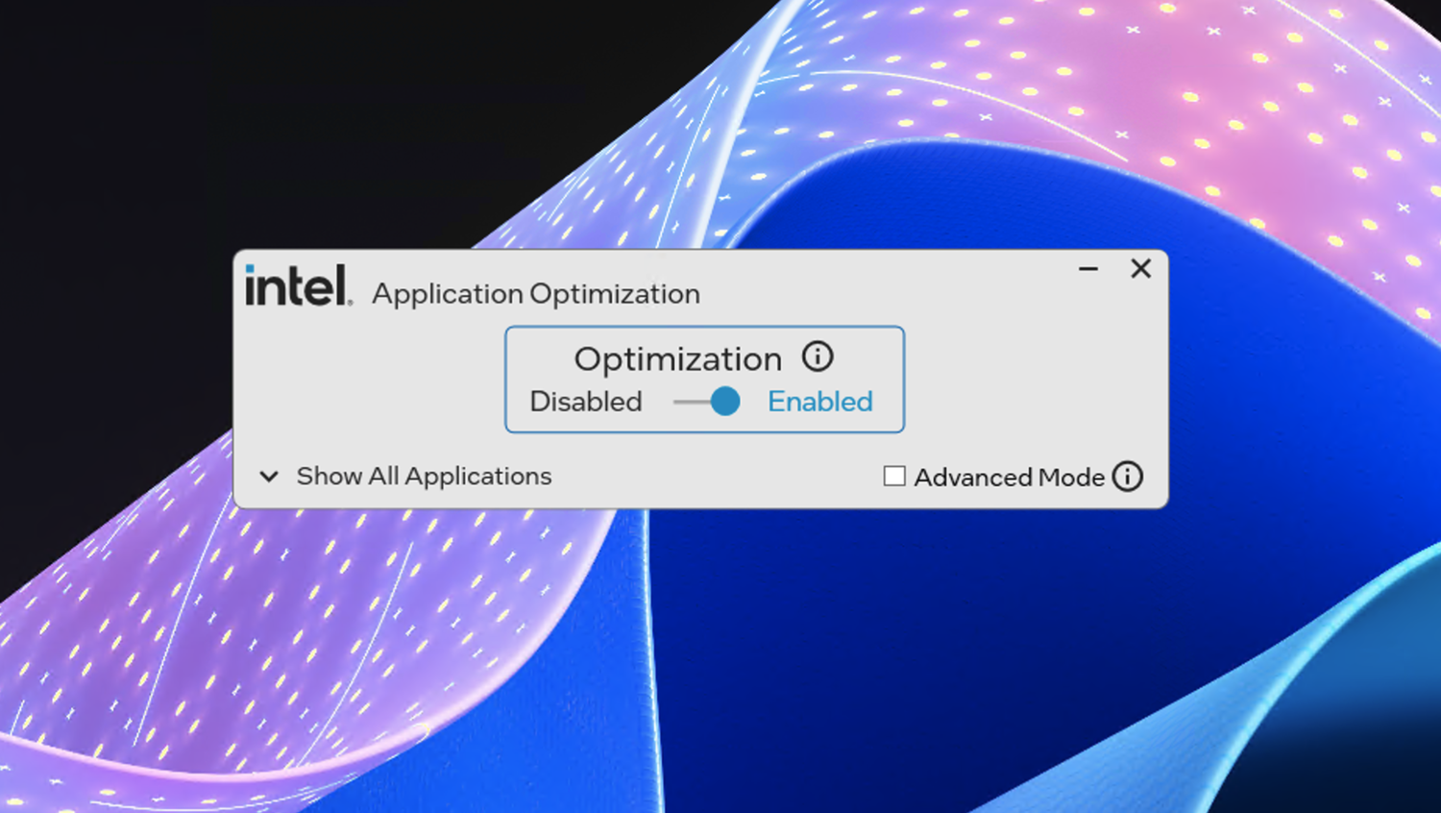The width and height of the screenshot is (1441, 813).
Task: Close the Application Optimization window
Action: (x=1140, y=268)
